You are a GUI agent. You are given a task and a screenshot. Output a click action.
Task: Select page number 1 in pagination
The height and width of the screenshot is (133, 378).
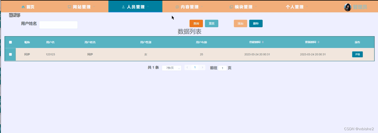click(195, 68)
